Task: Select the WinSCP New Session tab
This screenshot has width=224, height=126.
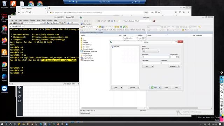Action: (86, 24)
